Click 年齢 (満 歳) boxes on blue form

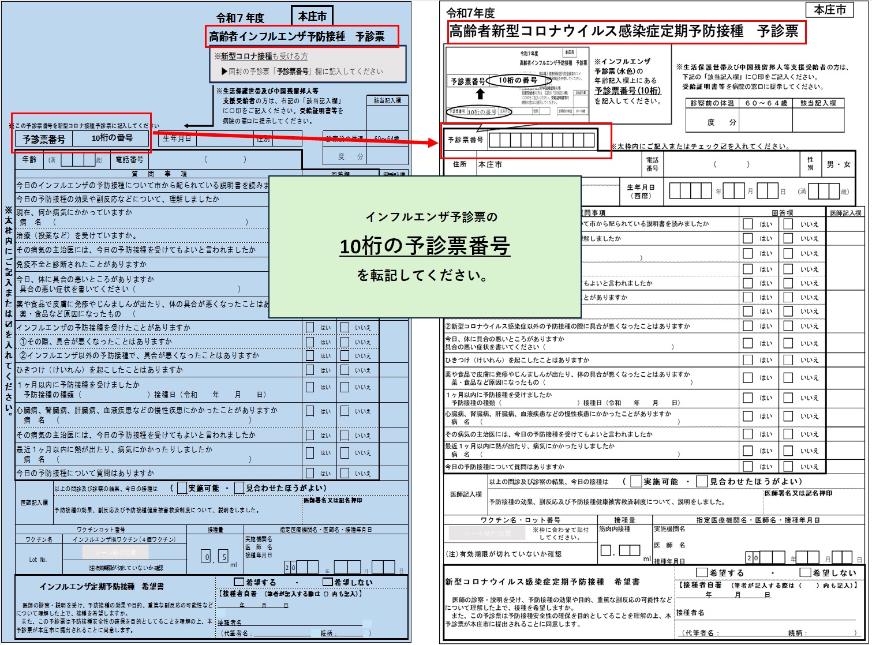click(77, 160)
